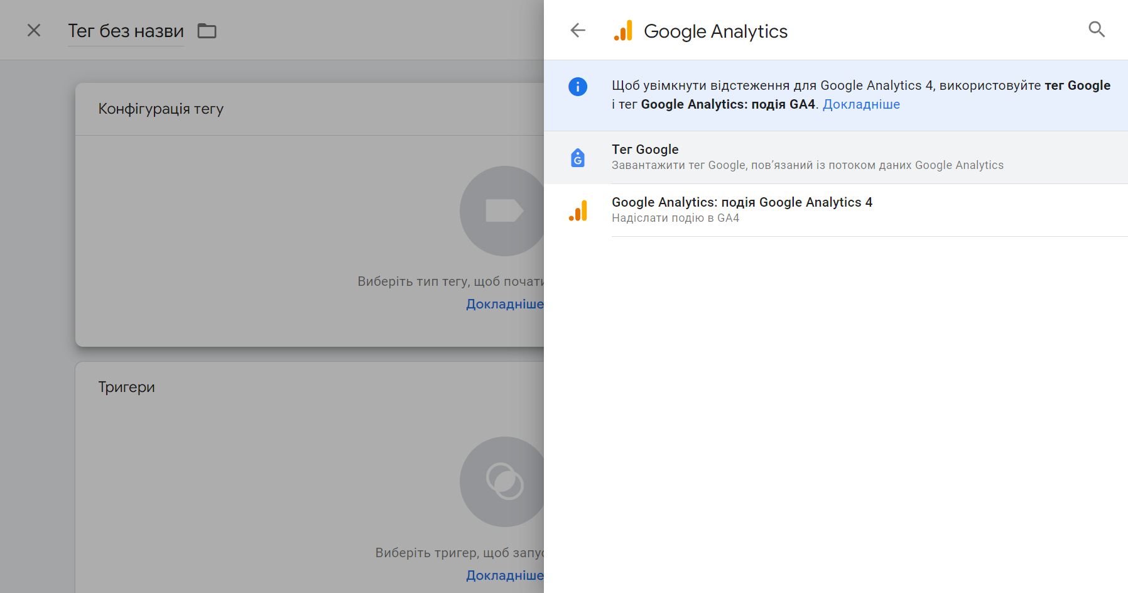This screenshot has width=1128, height=593.
Task: Select the Тег Google tag icon
Action: 578,158
